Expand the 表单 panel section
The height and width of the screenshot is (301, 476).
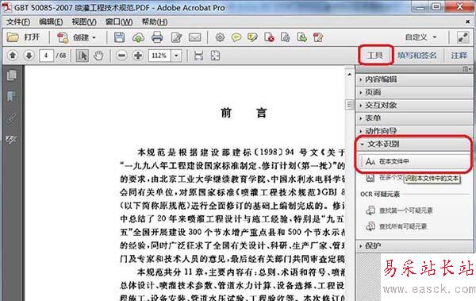[414, 118]
